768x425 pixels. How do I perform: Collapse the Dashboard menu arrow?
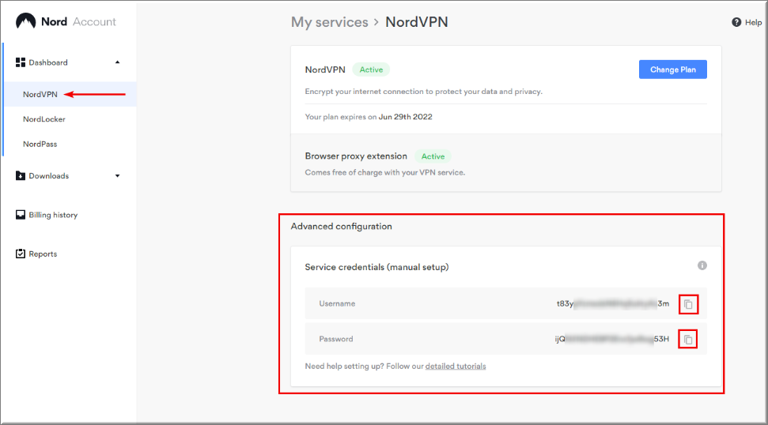pos(118,62)
